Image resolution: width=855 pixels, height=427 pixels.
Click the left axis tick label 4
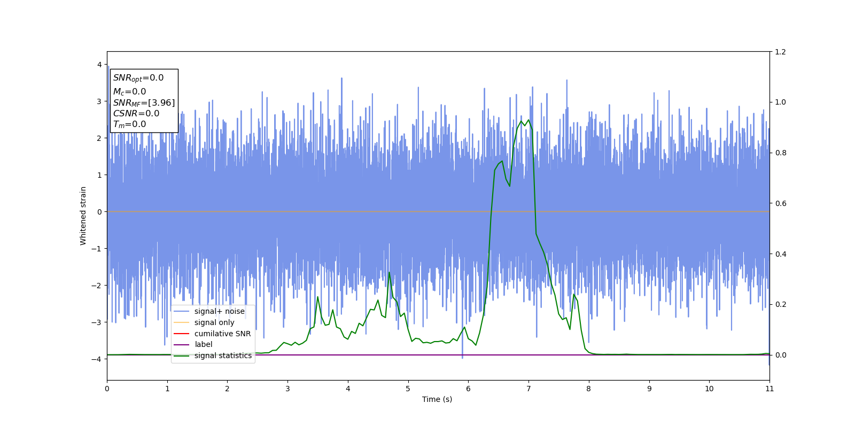coord(99,65)
